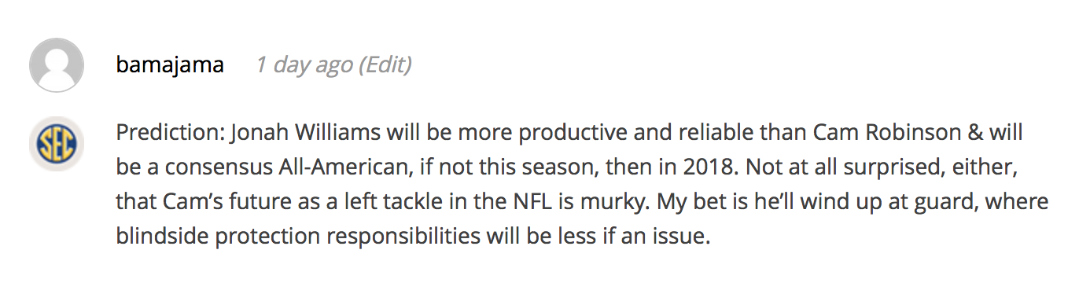The height and width of the screenshot is (294, 1079).
Task: Click the SEC logo badge
Action: click(57, 144)
